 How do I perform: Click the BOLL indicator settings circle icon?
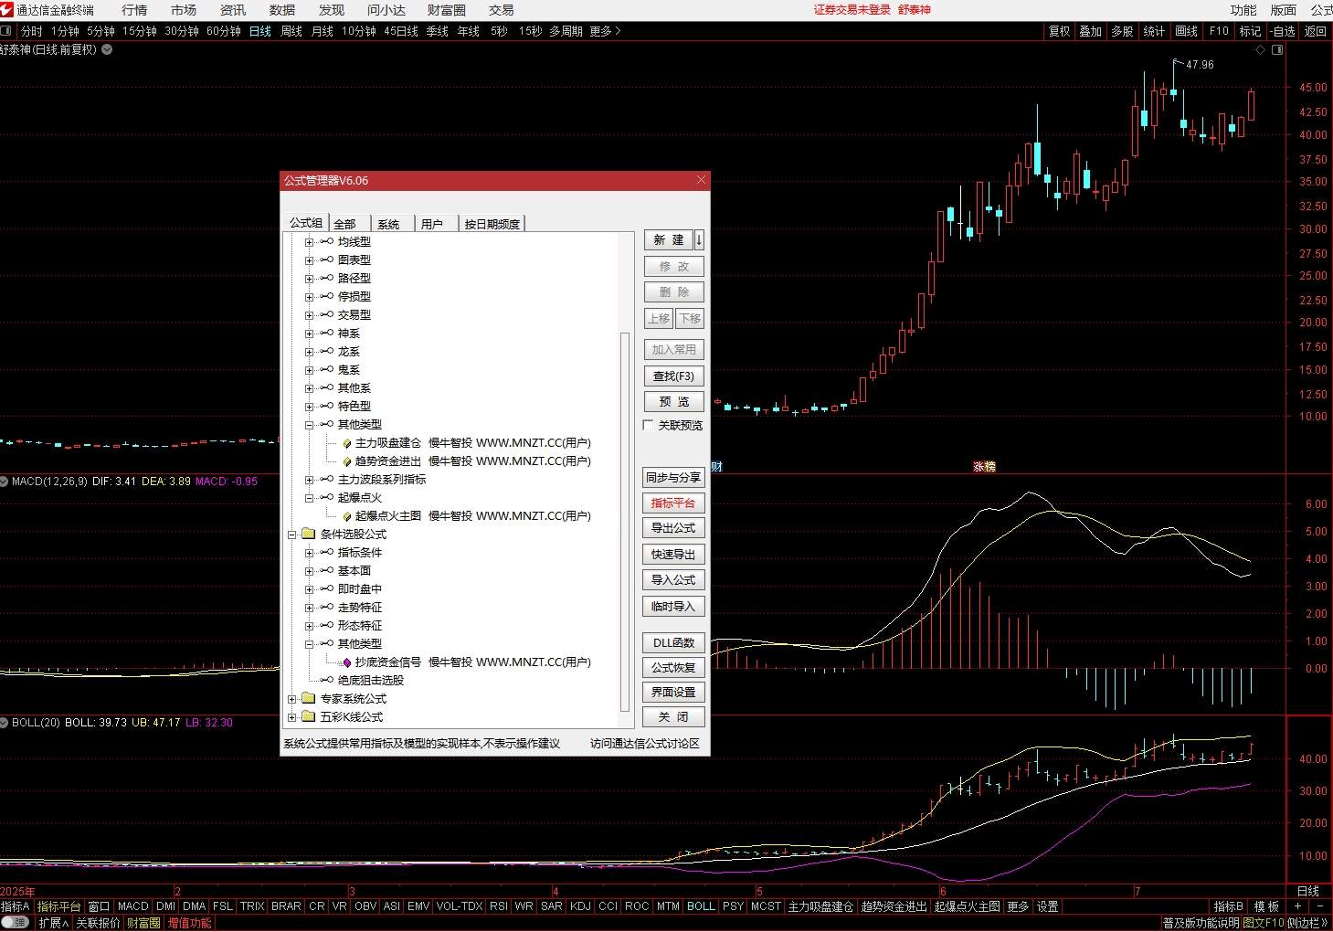click(5, 722)
